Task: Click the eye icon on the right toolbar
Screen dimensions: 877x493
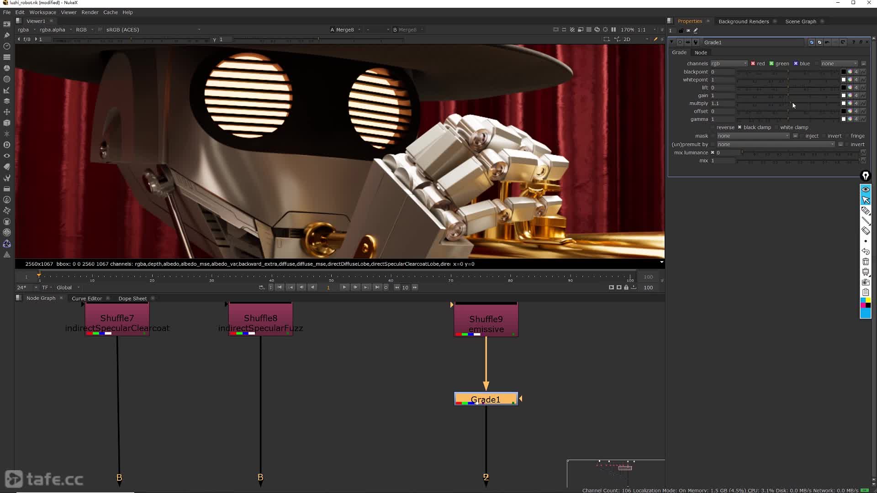Action: point(866,189)
